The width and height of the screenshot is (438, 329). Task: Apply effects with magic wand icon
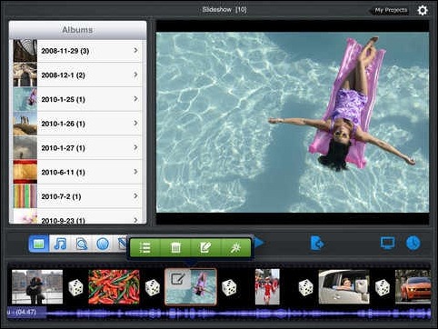(235, 247)
